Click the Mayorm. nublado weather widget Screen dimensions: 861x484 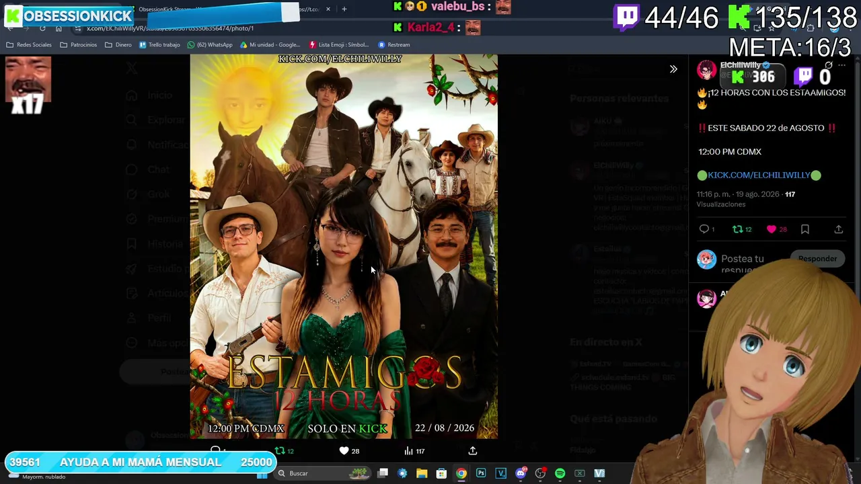37,475
